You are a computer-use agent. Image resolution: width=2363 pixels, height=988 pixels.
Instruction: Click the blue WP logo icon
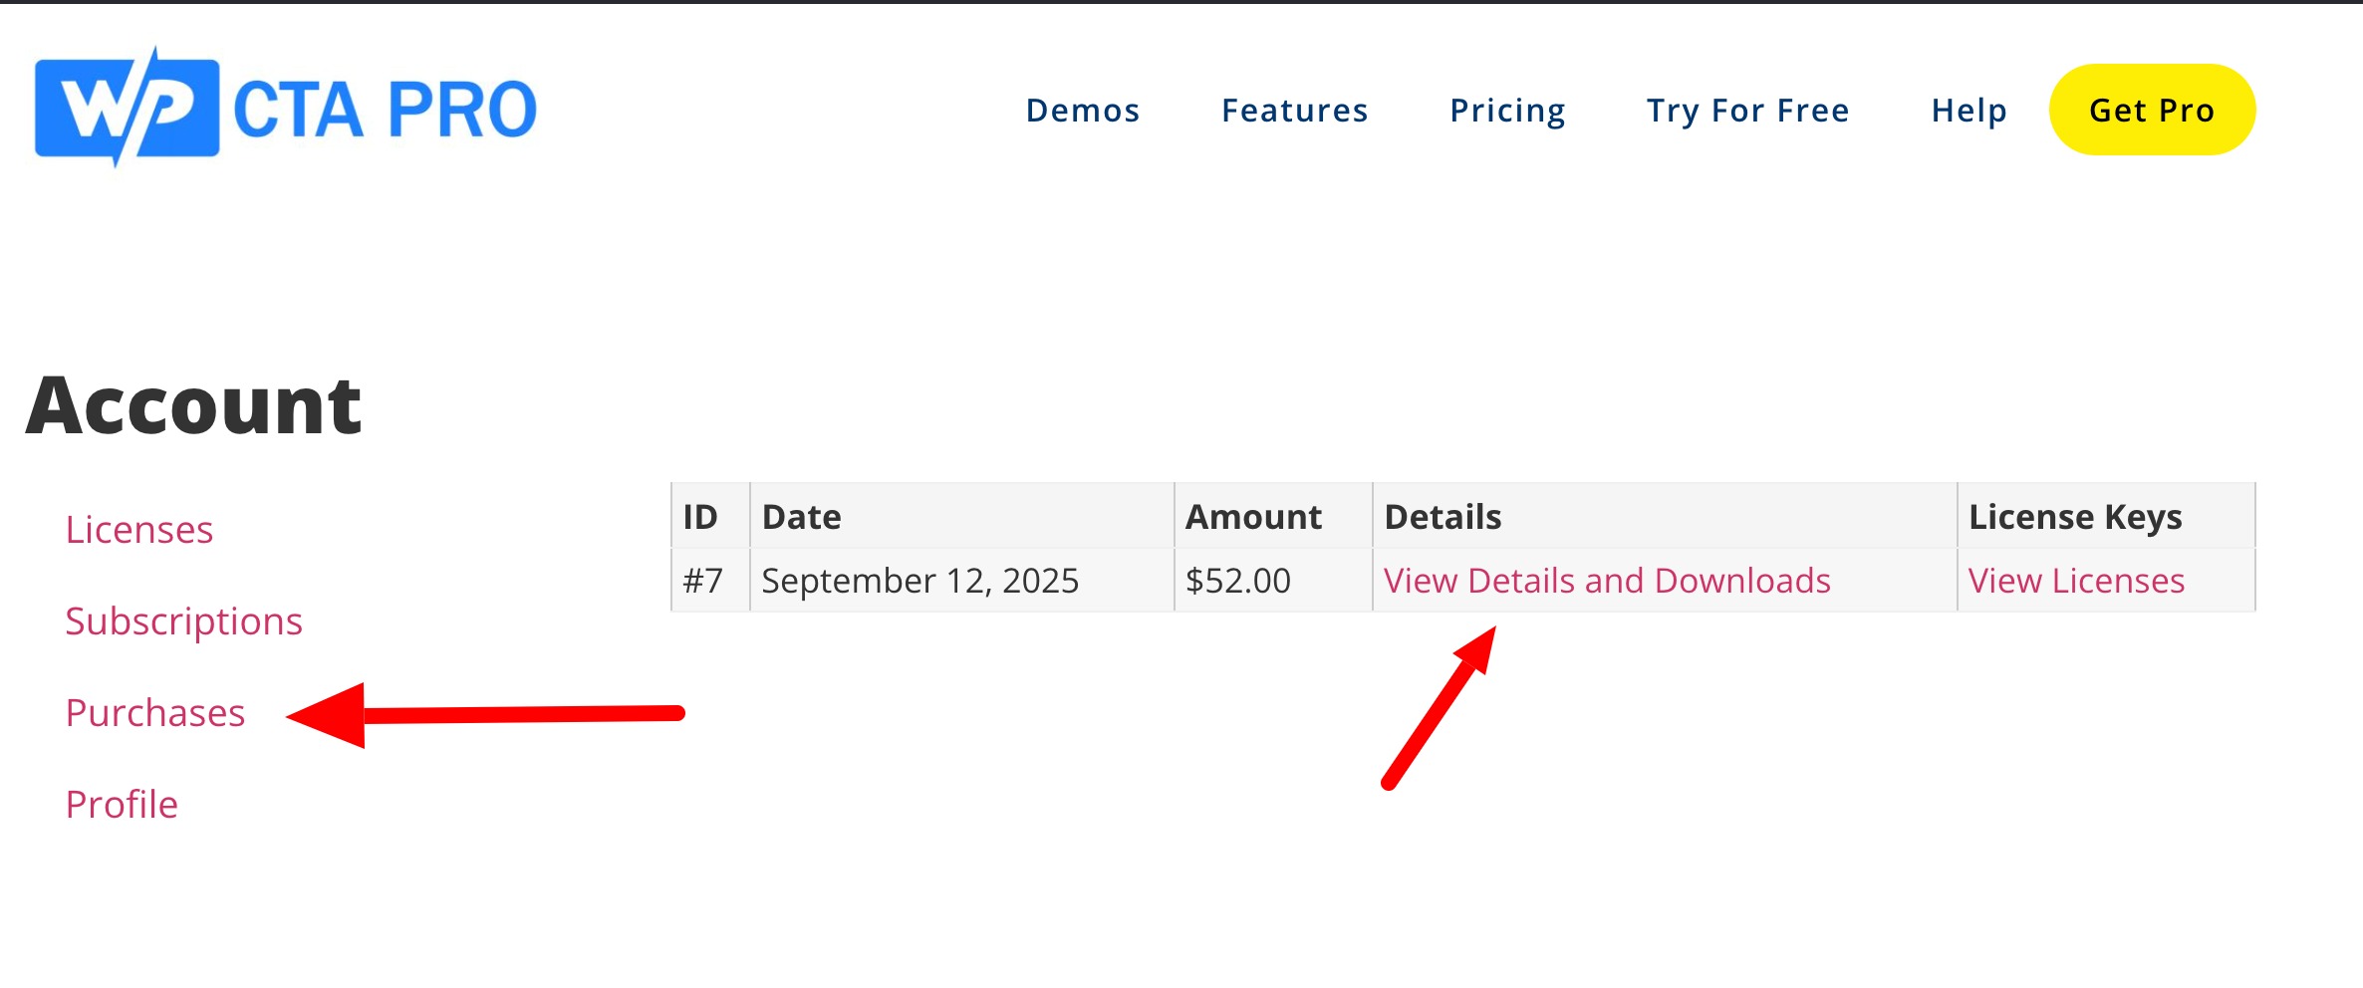tap(128, 108)
